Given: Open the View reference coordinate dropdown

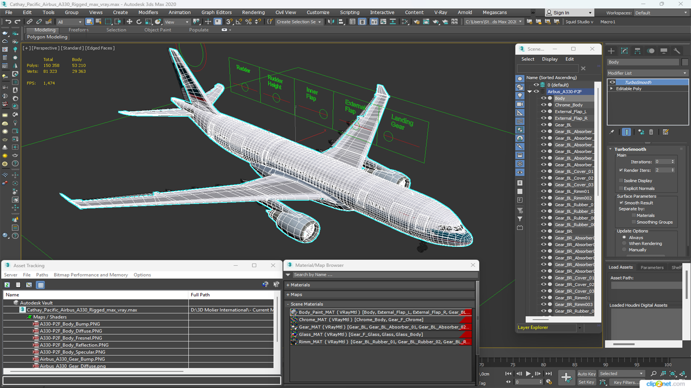Looking at the screenshot, I should 177,22.
